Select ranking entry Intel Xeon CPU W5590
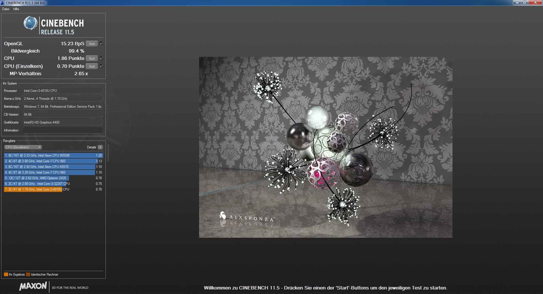Viewport: 543px width, 294px height. point(53,155)
